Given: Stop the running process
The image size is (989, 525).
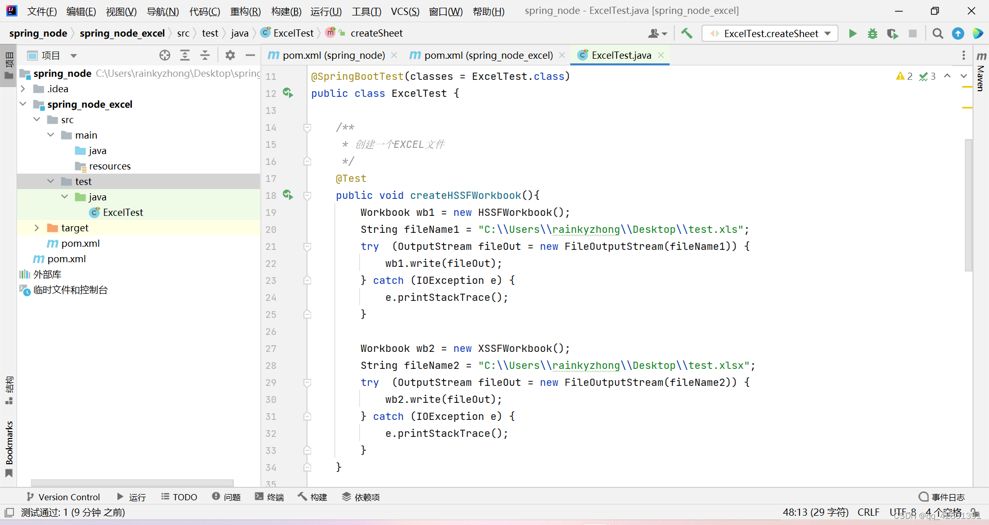Looking at the screenshot, I should [x=913, y=33].
